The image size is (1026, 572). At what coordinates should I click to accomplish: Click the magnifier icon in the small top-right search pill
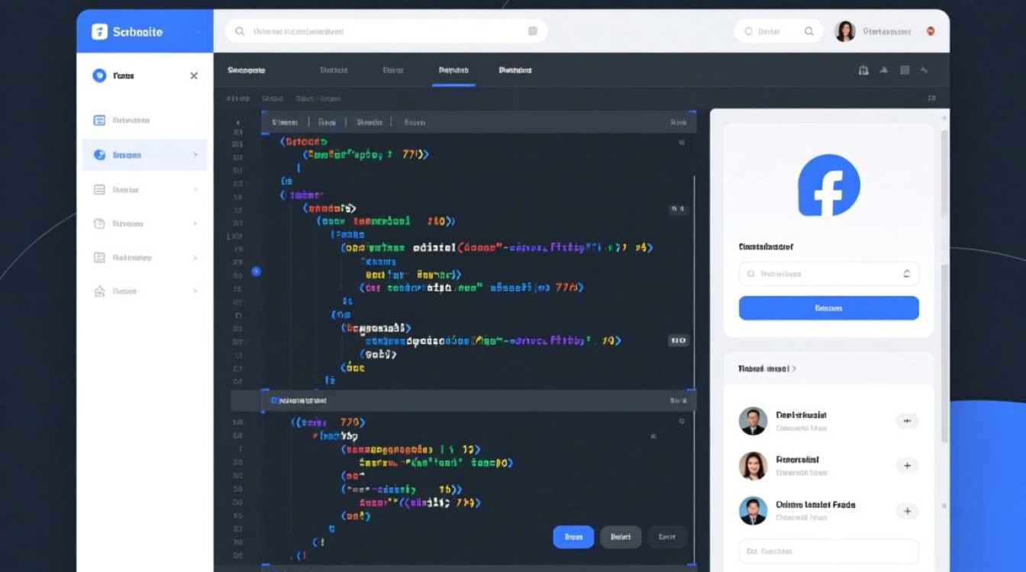coord(809,31)
